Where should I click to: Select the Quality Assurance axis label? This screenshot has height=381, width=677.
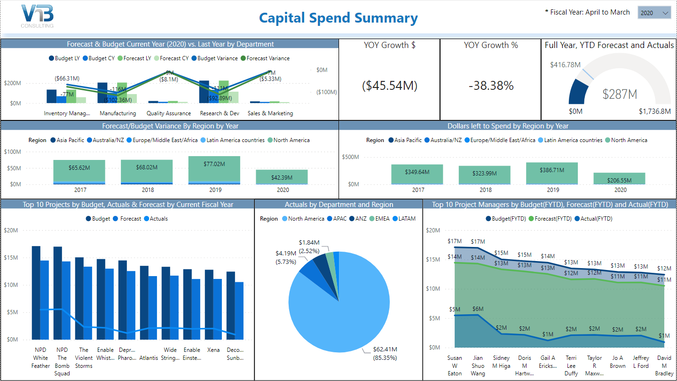tap(169, 113)
